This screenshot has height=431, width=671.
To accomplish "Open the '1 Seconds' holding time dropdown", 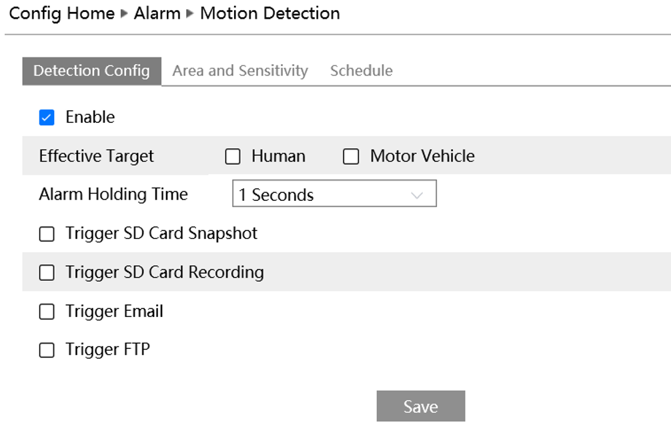I will pos(333,195).
